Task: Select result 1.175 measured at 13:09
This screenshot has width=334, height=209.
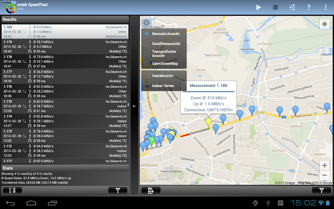Action: click(x=65, y=106)
